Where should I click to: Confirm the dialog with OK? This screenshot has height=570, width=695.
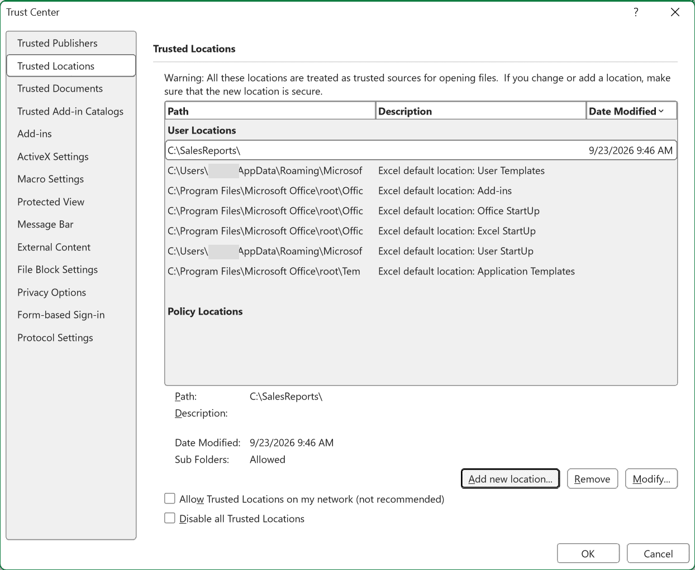coord(588,553)
